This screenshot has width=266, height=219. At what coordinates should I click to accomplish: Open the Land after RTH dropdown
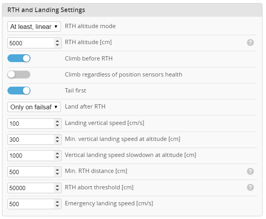coord(34,107)
